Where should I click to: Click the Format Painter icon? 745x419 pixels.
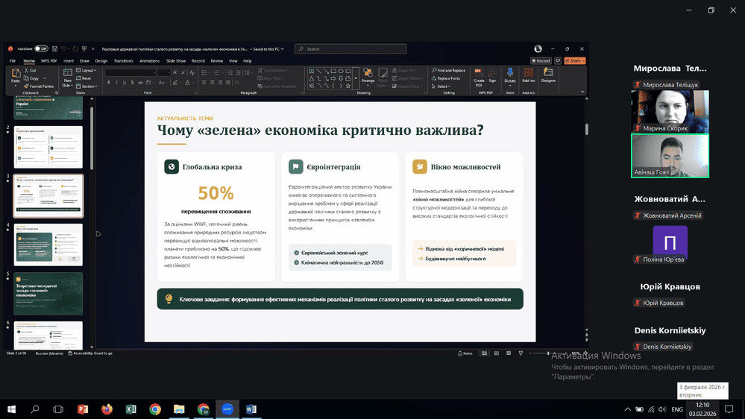(27, 86)
